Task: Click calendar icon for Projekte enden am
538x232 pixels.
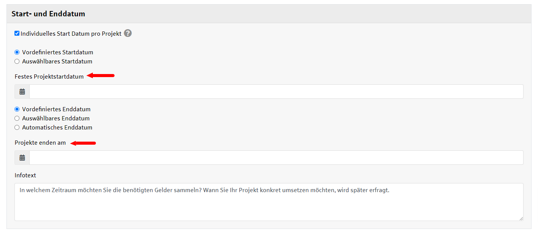Action: pyautogui.click(x=22, y=158)
